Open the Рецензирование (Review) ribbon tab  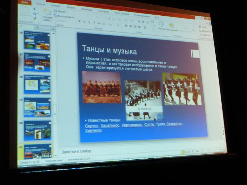(142, 16)
